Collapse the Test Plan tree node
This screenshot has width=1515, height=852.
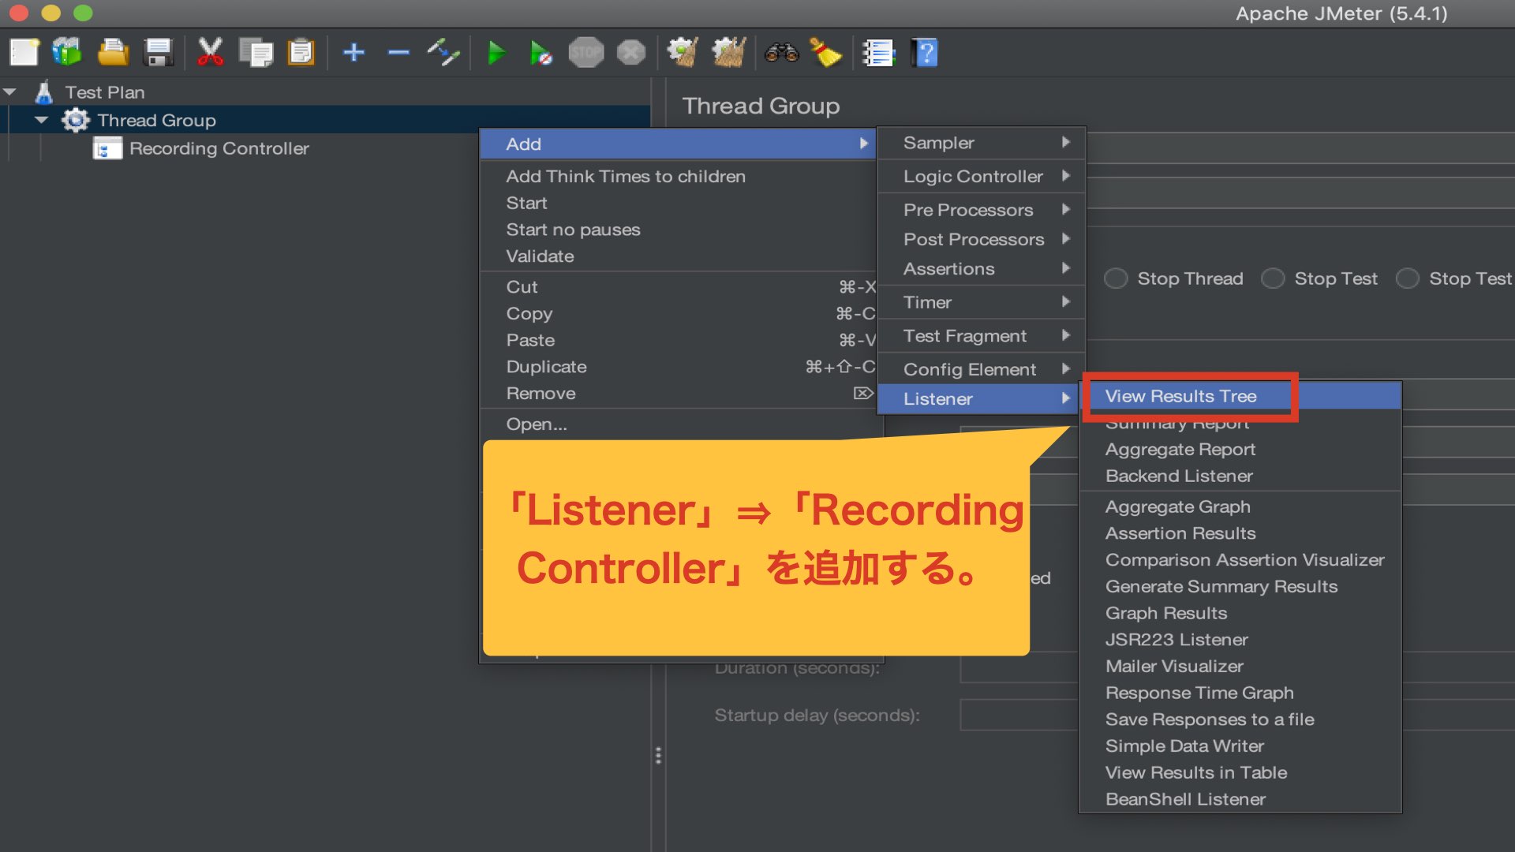[x=10, y=92]
